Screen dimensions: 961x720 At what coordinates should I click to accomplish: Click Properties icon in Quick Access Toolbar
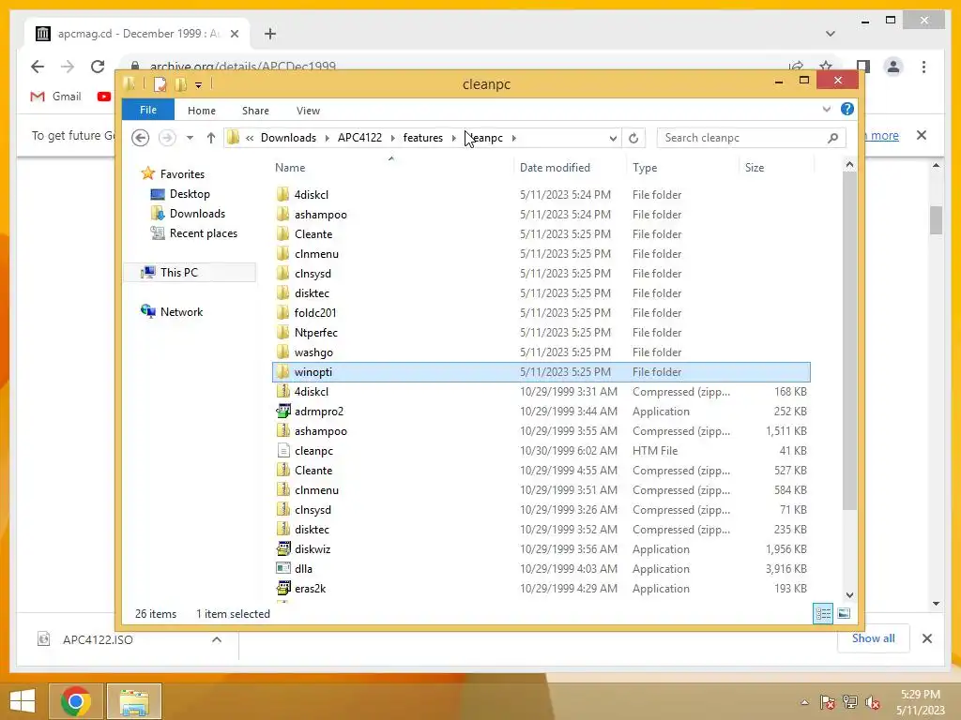160,83
